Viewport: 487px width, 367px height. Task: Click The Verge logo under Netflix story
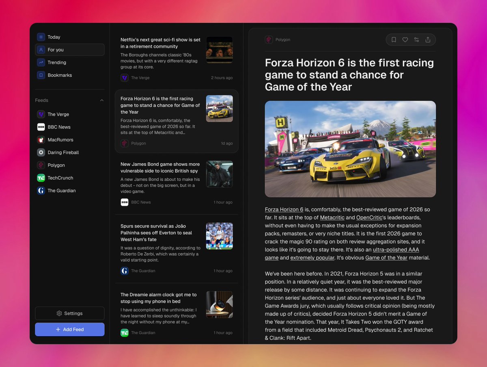pos(124,78)
